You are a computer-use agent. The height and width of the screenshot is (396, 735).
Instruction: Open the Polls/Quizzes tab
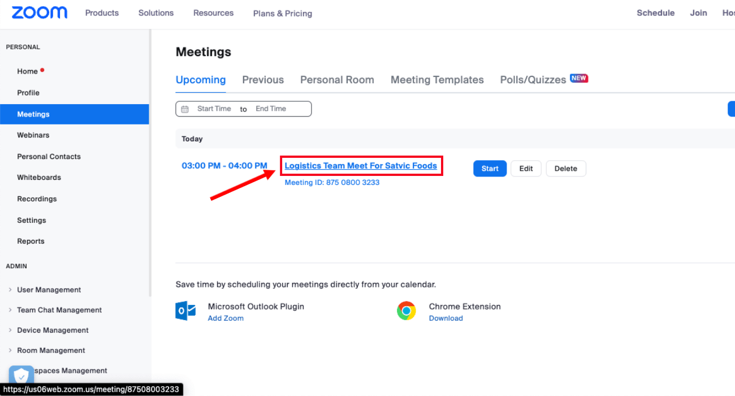pyautogui.click(x=533, y=80)
